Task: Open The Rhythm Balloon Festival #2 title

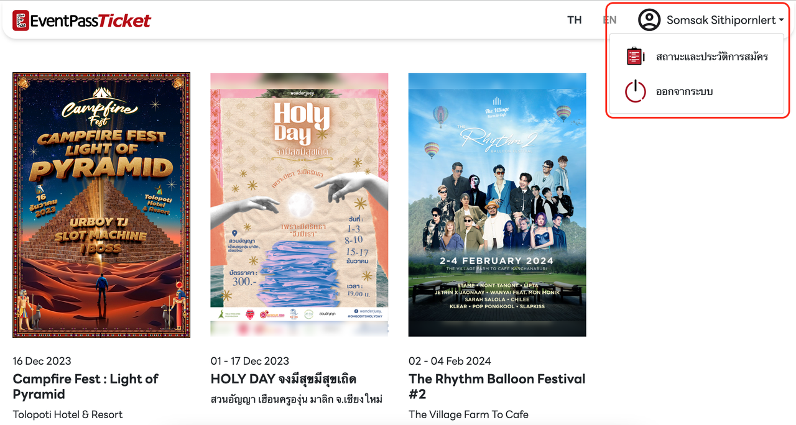Action: (497, 386)
